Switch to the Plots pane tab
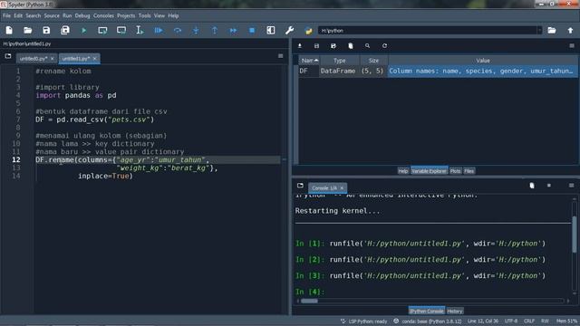 (455, 171)
